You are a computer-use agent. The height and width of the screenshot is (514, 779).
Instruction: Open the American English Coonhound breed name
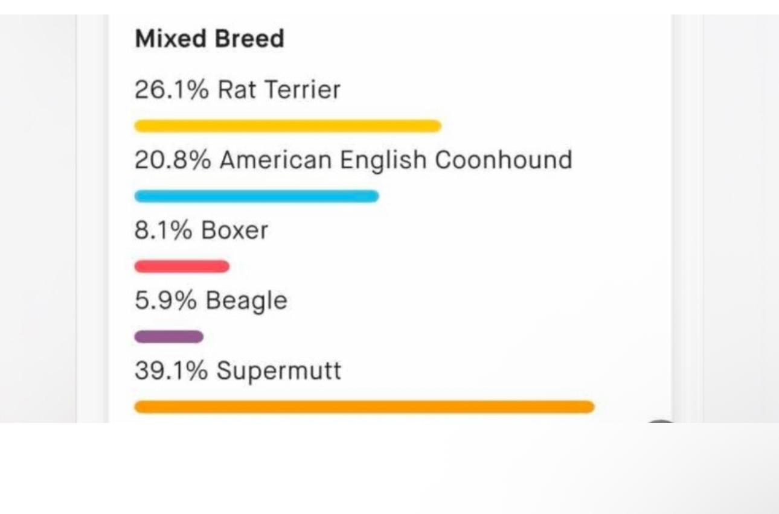click(396, 160)
